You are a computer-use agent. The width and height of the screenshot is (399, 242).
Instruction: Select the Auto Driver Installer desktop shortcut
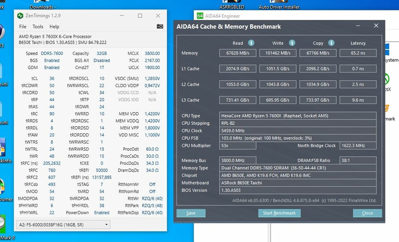coord(279,5)
